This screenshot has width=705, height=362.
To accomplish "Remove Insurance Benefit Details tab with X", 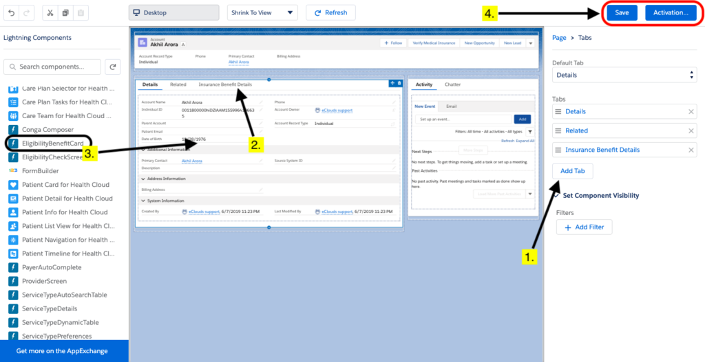I will coord(691,150).
